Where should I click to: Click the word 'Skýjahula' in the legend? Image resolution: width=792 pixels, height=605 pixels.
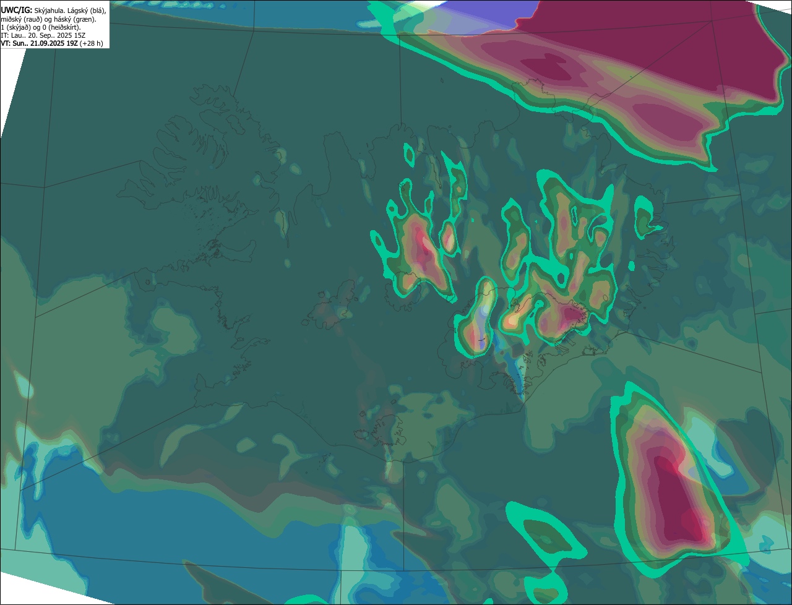tap(48, 11)
